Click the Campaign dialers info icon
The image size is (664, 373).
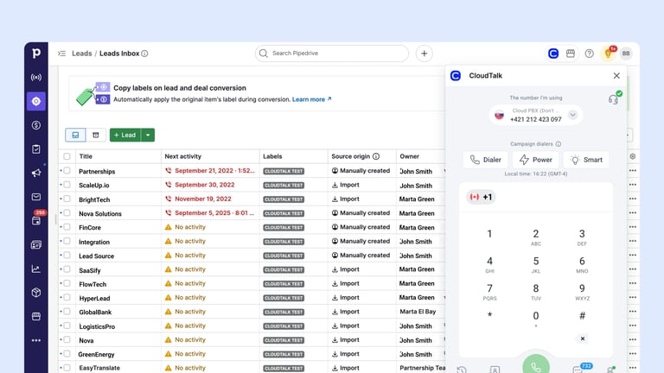pyautogui.click(x=559, y=144)
